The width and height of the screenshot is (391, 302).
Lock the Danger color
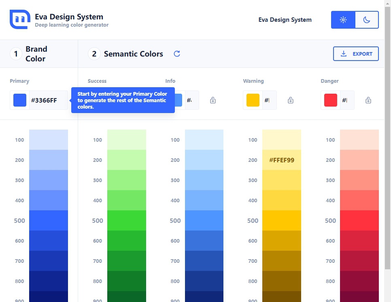368,100
